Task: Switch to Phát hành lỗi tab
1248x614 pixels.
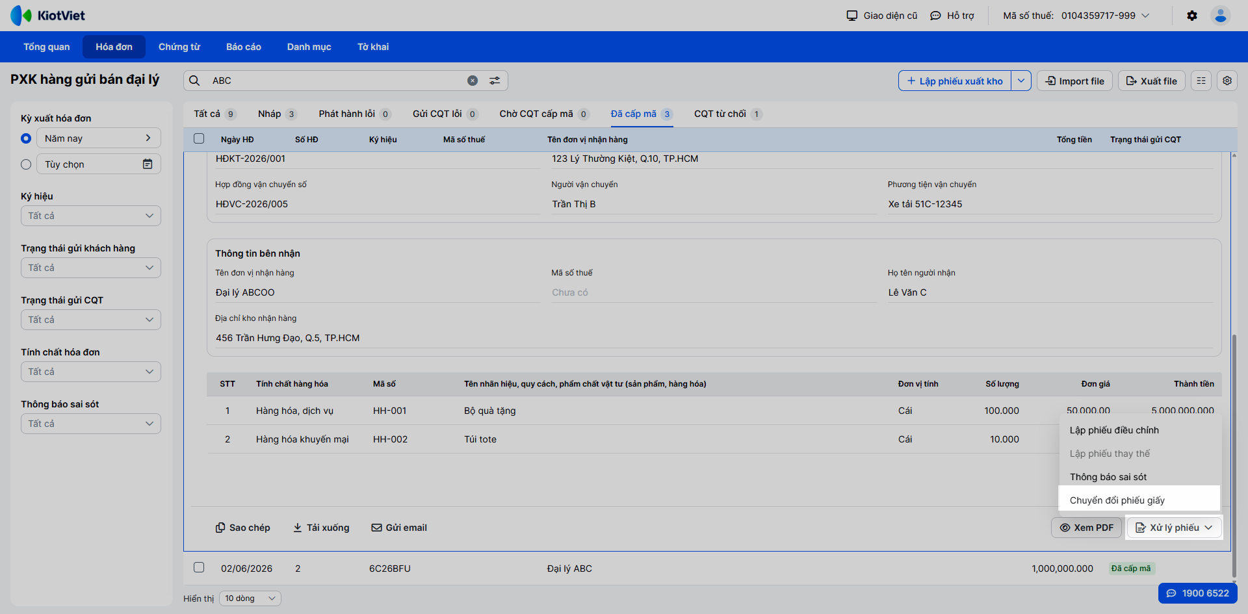Action: pos(354,114)
